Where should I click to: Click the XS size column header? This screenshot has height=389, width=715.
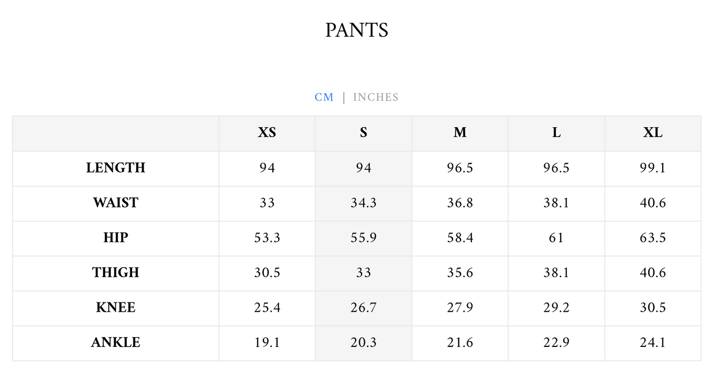point(267,133)
